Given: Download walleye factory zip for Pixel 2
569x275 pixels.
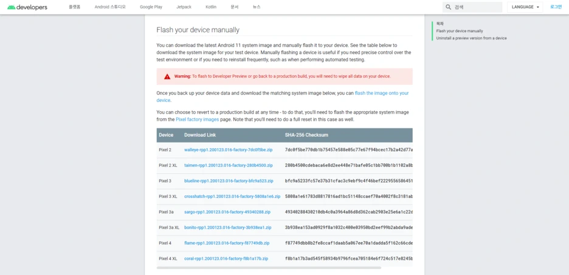Looking at the screenshot, I should 228,149.
